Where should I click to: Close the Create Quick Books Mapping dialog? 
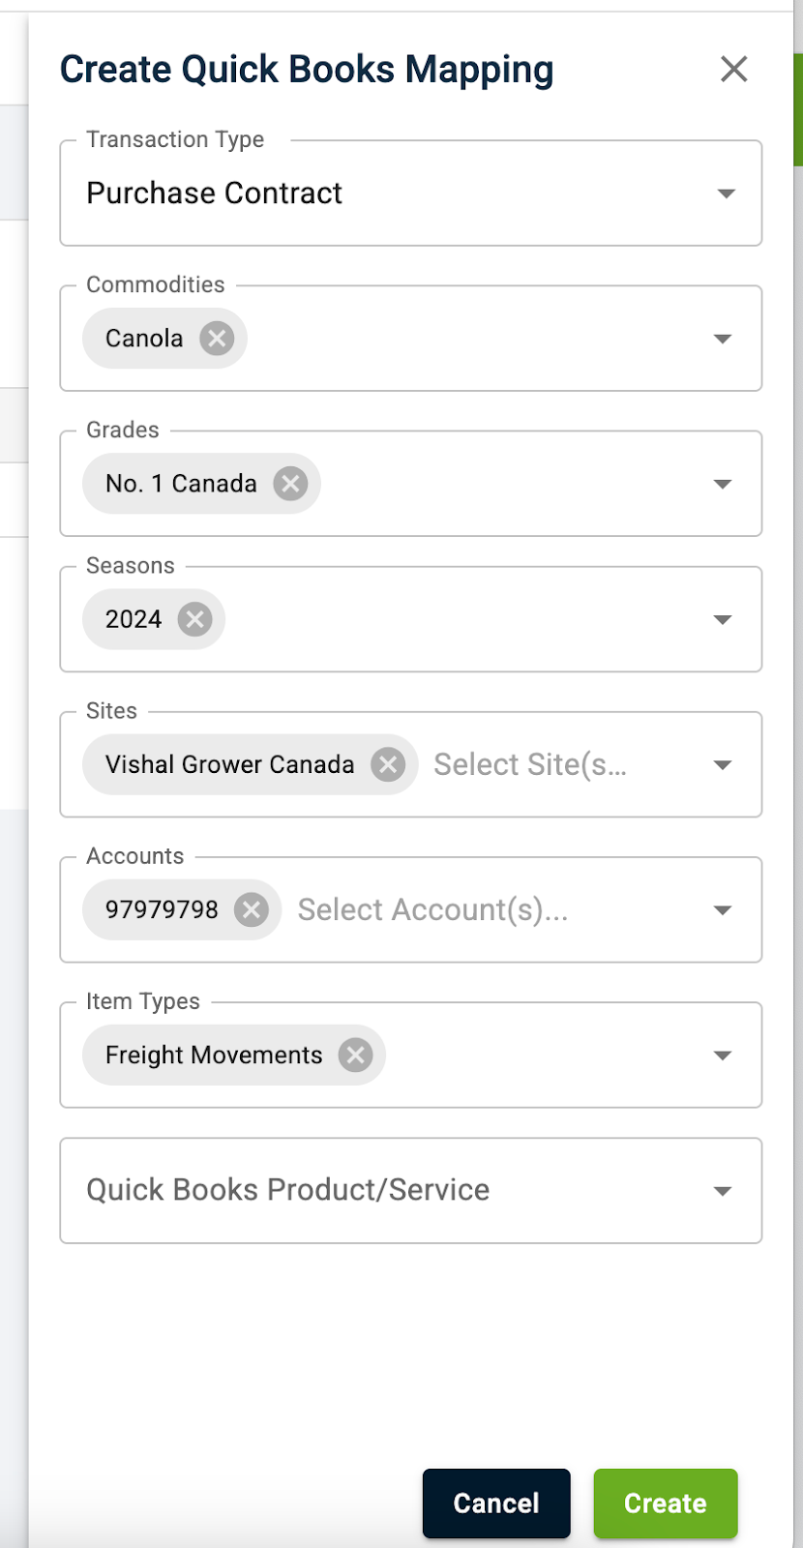(734, 70)
